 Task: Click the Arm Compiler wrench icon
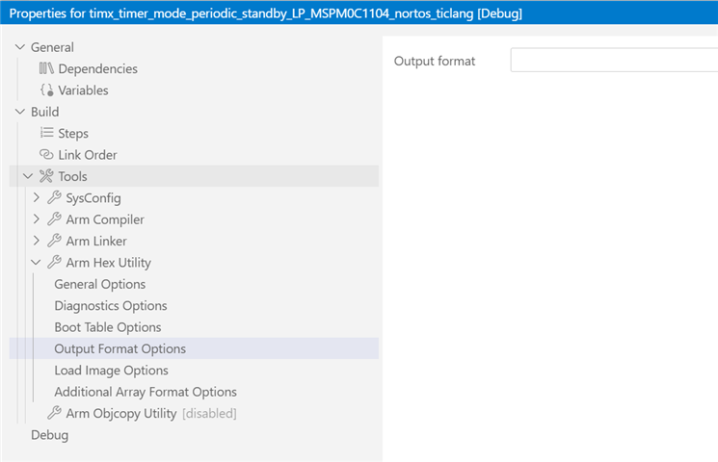[x=55, y=219]
